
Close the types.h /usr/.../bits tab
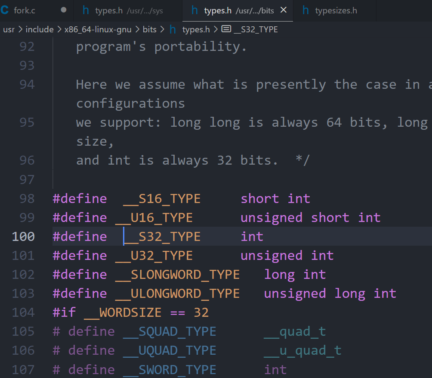click(x=284, y=10)
